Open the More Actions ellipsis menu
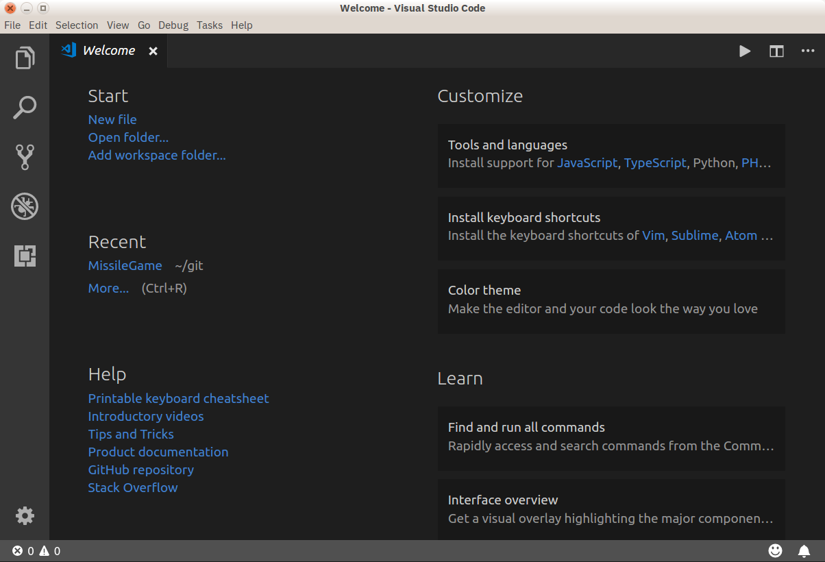The image size is (825, 562). point(807,51)
